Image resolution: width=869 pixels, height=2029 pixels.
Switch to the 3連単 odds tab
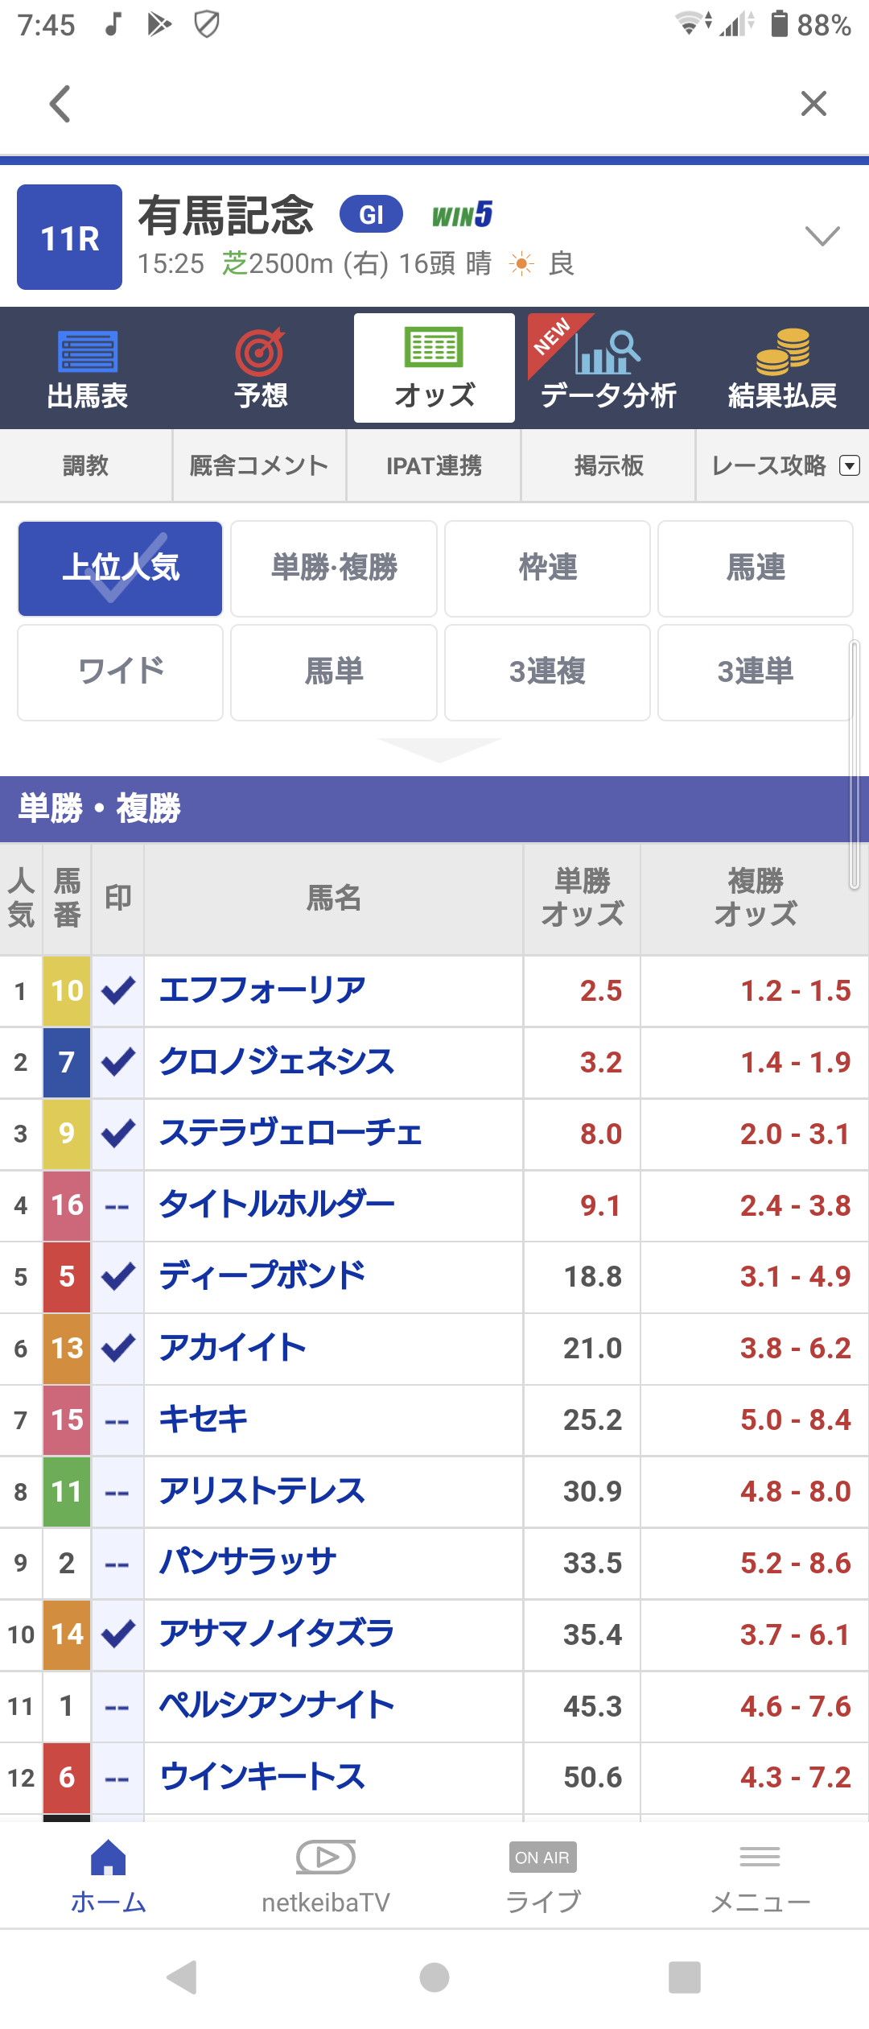pos(755,672)
